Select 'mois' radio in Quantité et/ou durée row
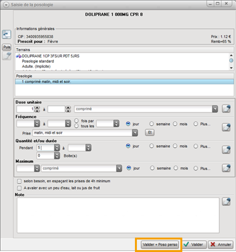Image resolution: width=236 pixels, height=252 pixels. 175,146
